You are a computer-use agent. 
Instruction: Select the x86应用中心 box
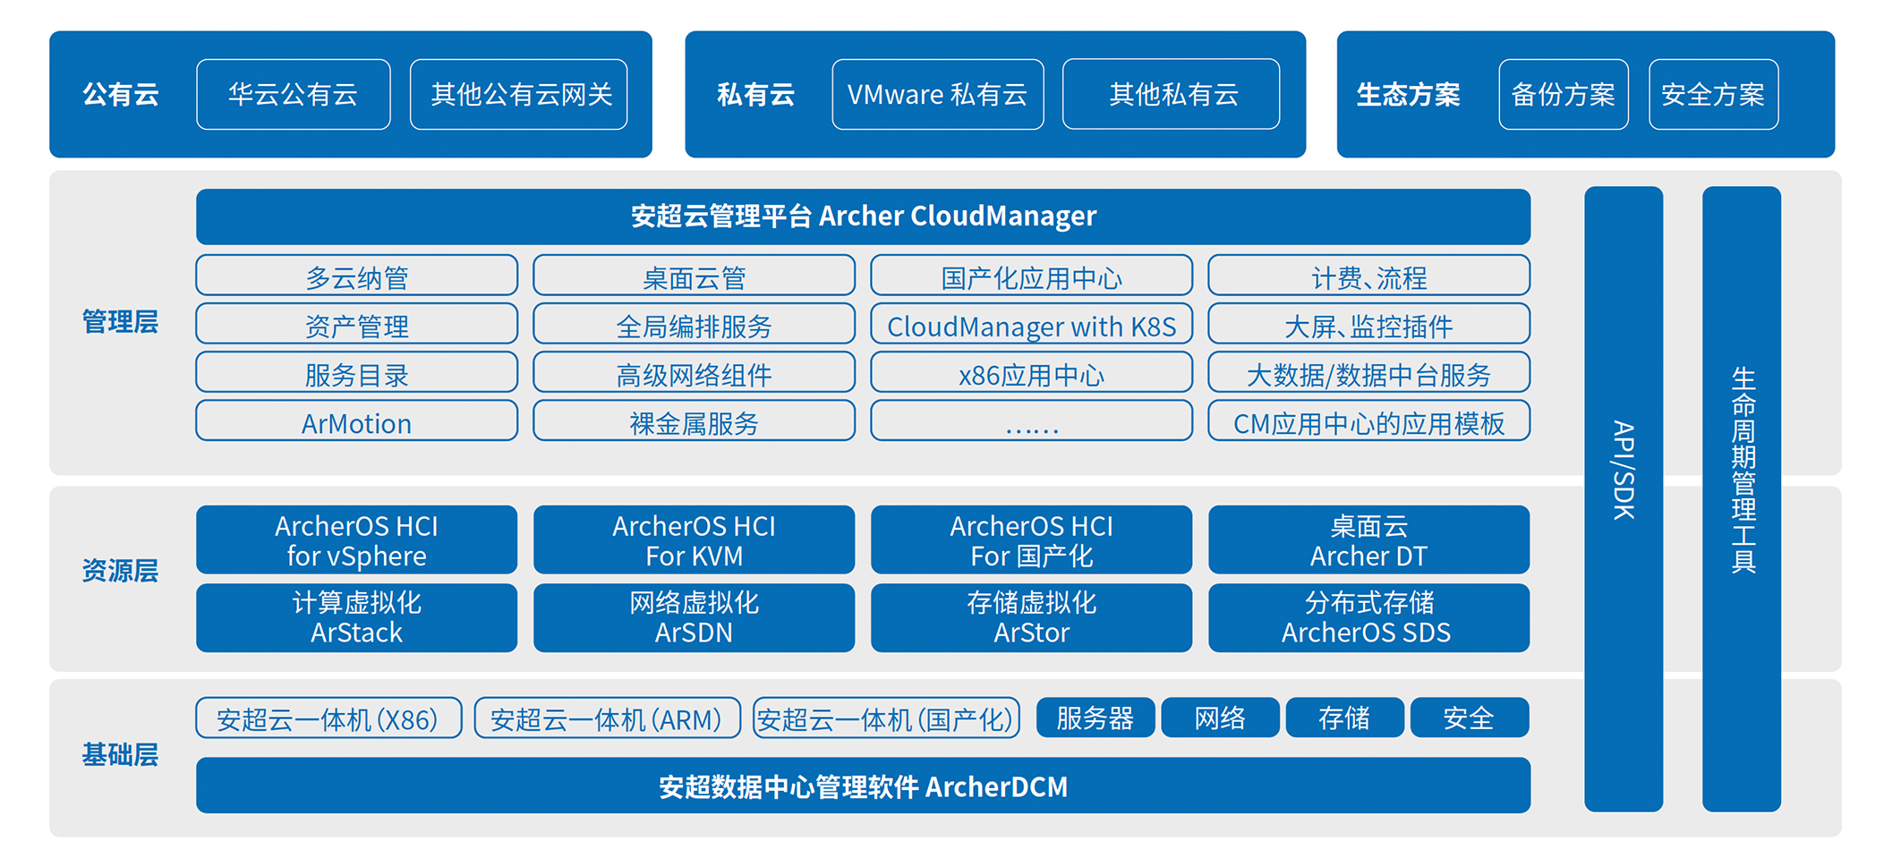pyautogui.click(x=1031, y=372)
